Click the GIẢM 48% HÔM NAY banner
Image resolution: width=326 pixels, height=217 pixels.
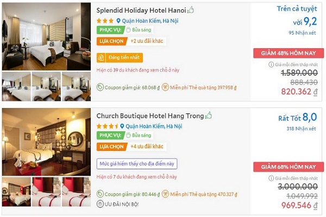click(289, 53)
